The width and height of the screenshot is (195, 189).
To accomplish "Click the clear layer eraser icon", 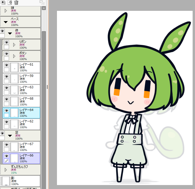I will click(x=10, y=2).
